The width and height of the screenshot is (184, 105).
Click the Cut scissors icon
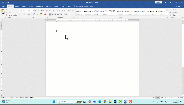7,10
